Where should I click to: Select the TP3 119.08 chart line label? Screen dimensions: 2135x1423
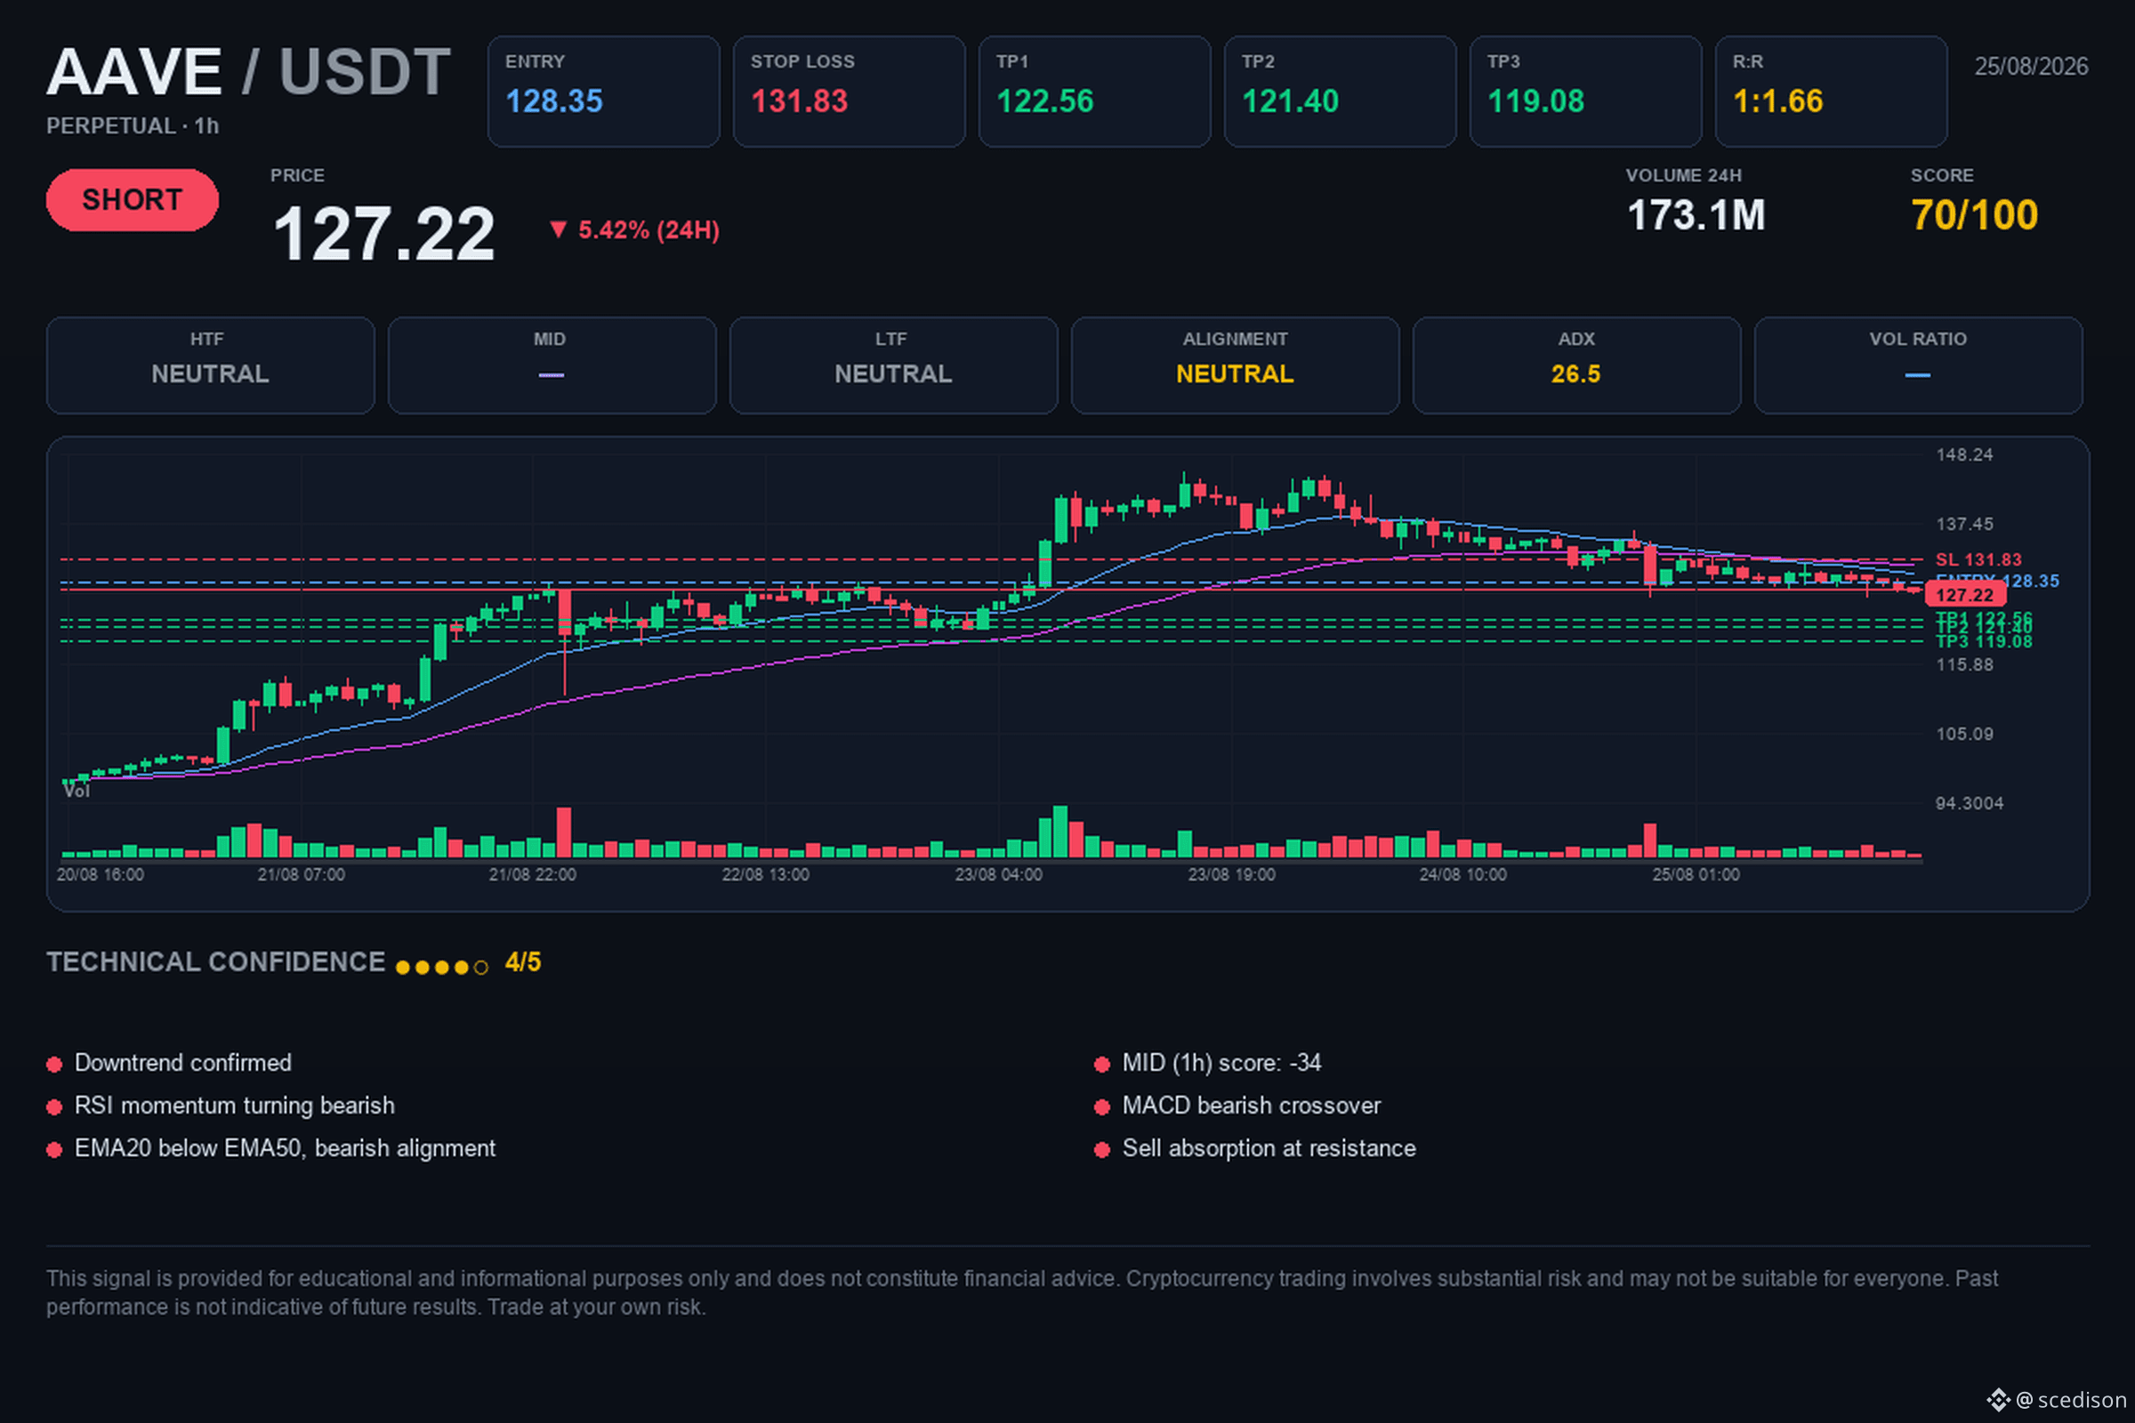point(1984,642)
